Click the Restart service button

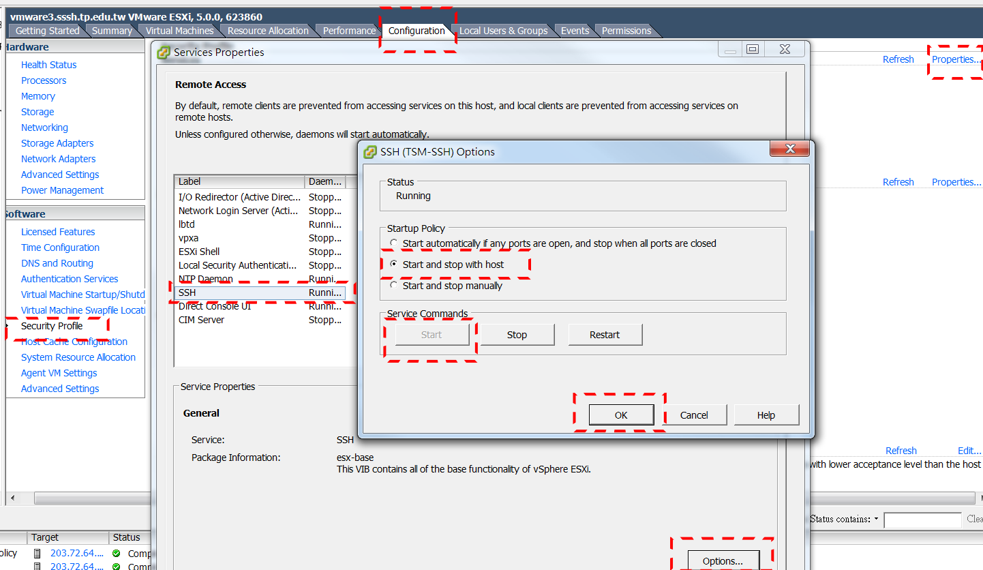605,335
